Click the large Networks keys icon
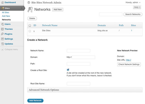 pyautogui.click(x=30, y=9)
